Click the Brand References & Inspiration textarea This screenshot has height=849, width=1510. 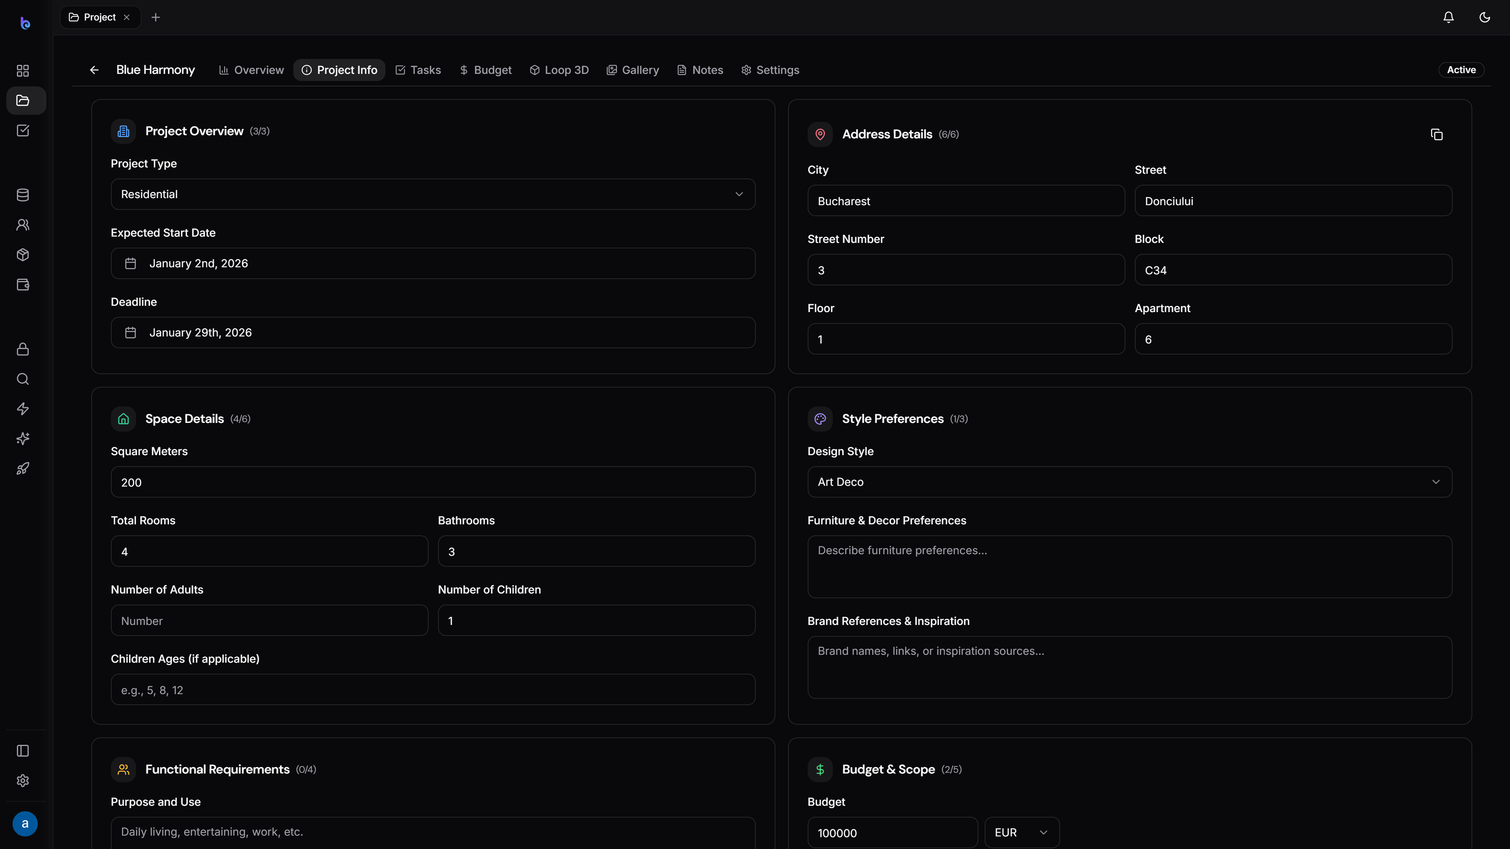[x=1130, y=667]
